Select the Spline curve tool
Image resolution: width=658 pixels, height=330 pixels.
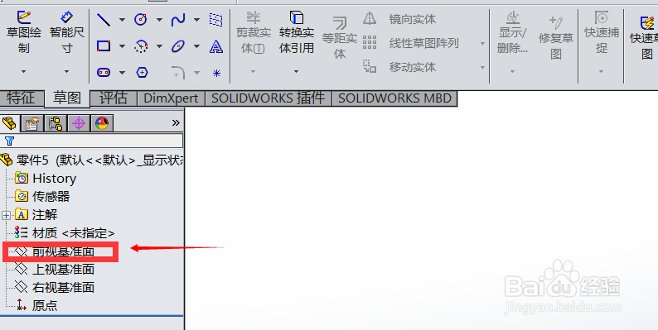pos(178,19)
